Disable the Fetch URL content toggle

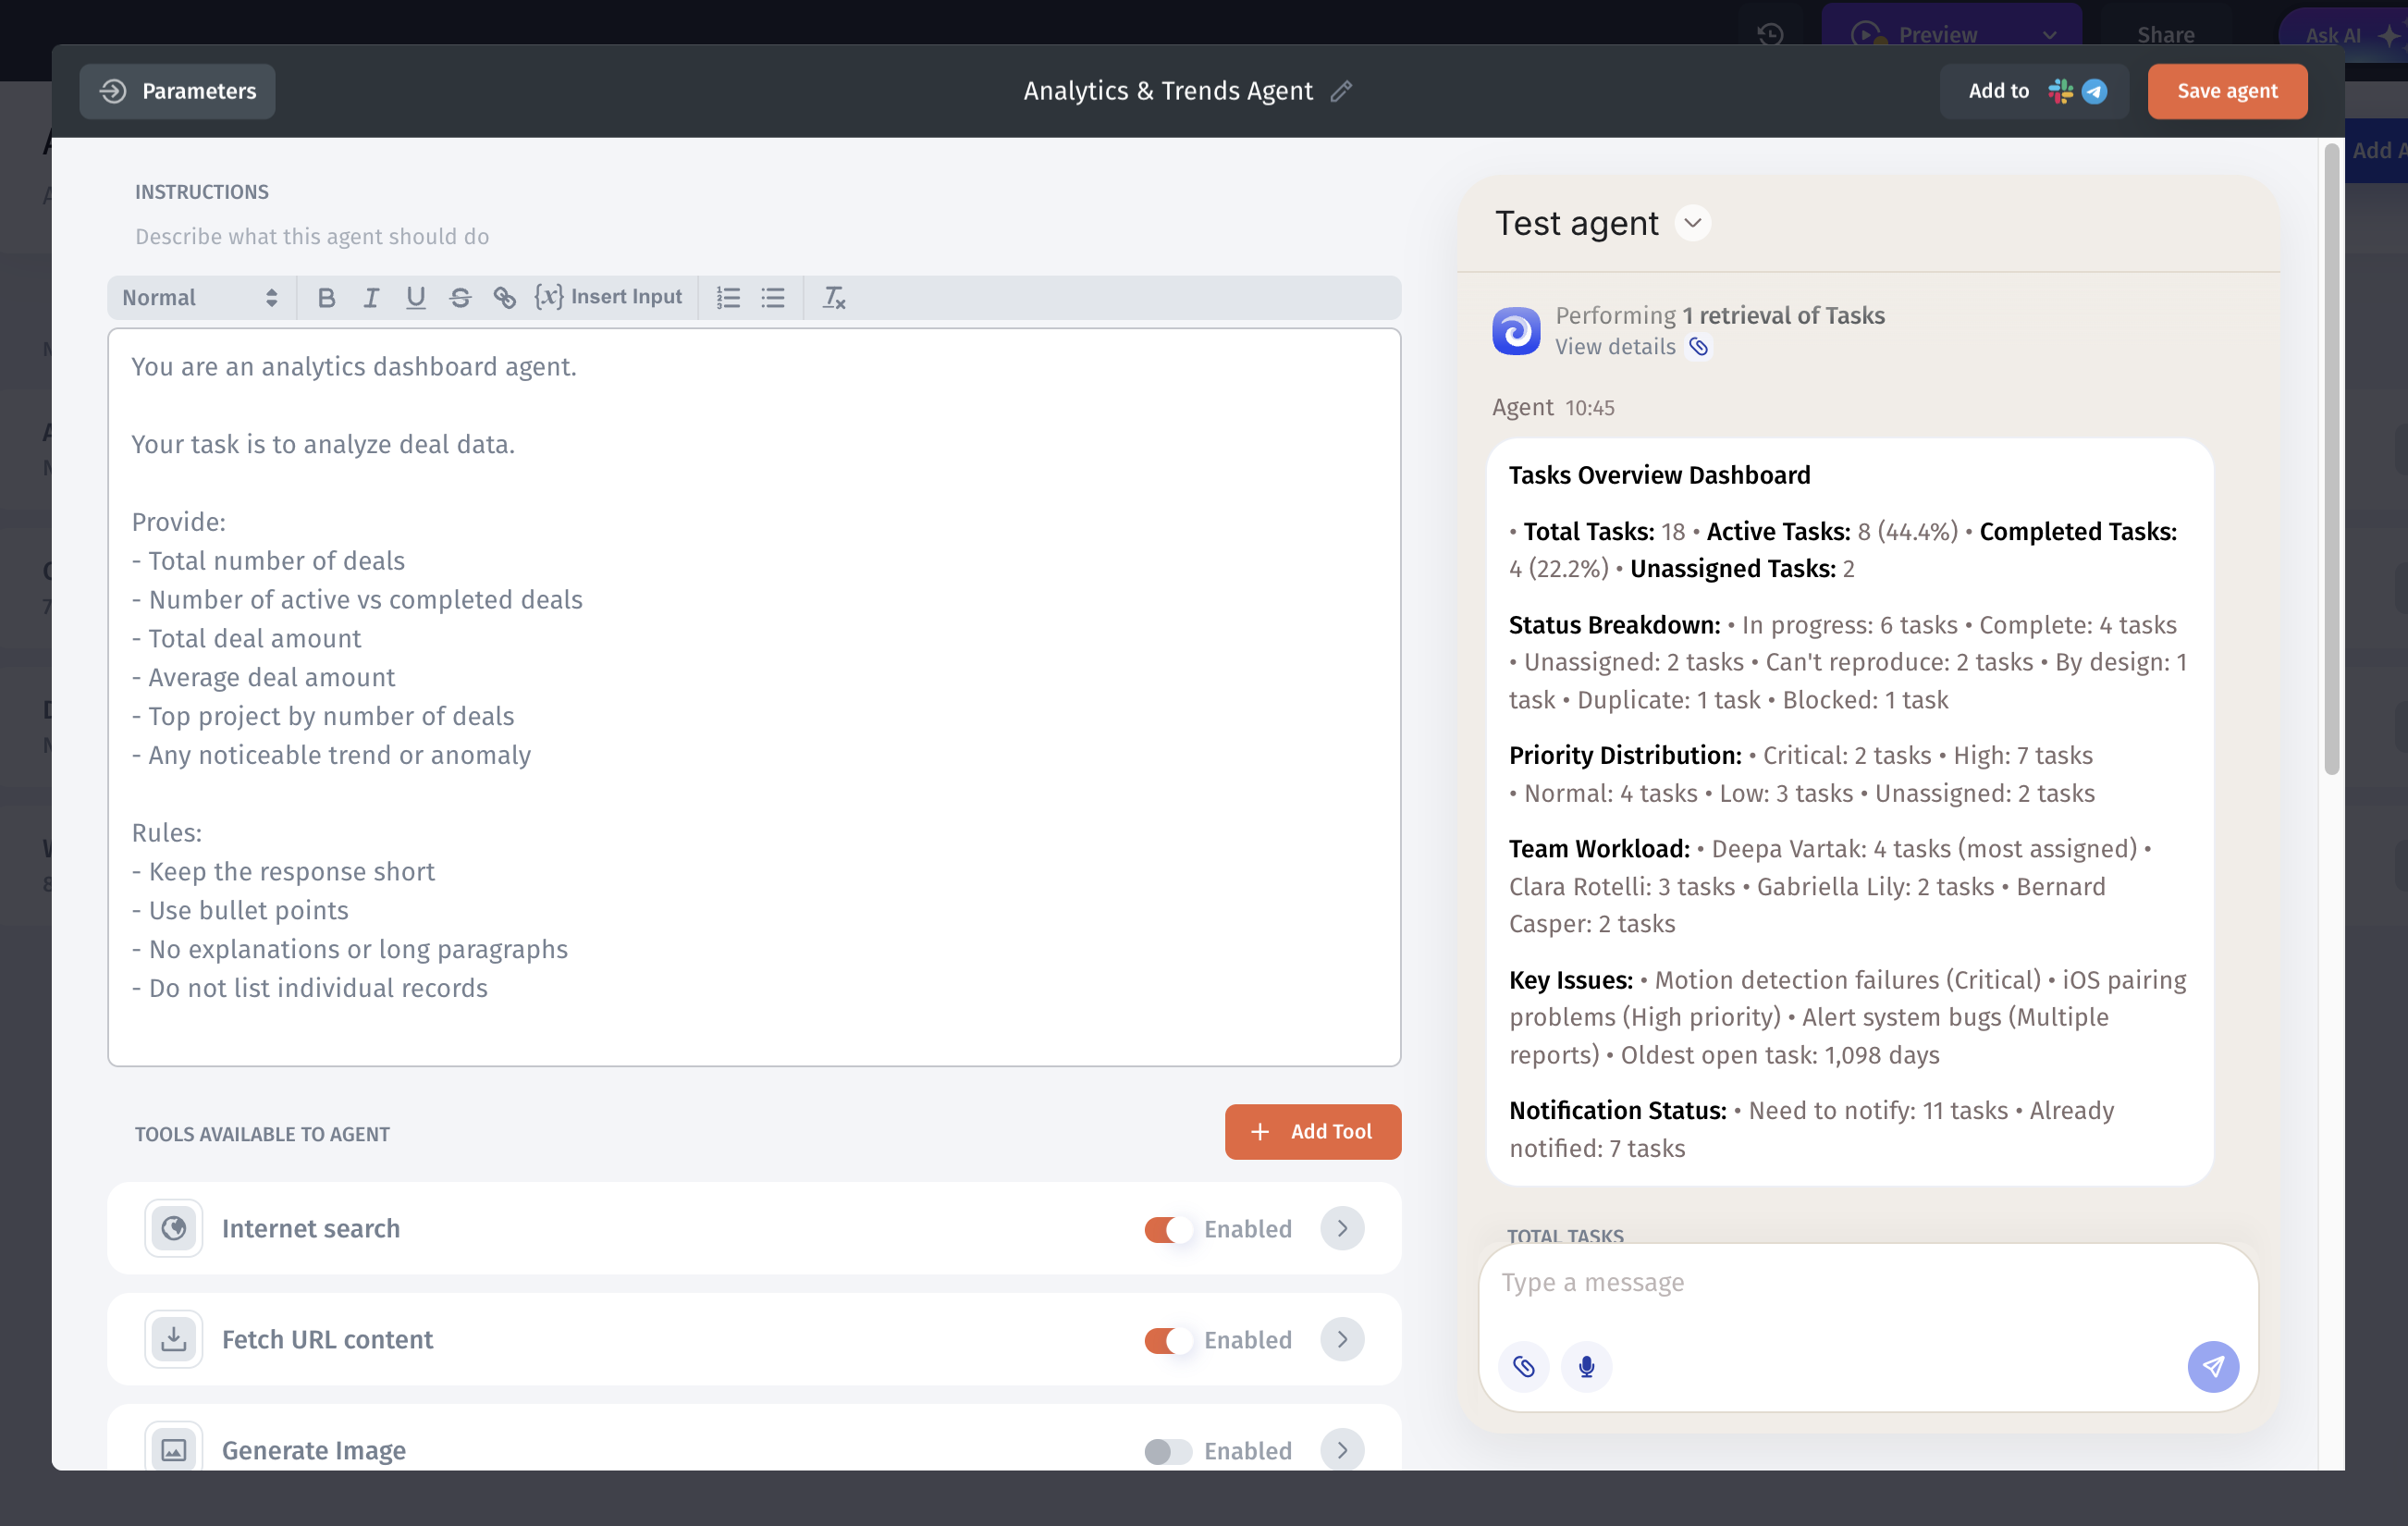coord(1167,1340)
